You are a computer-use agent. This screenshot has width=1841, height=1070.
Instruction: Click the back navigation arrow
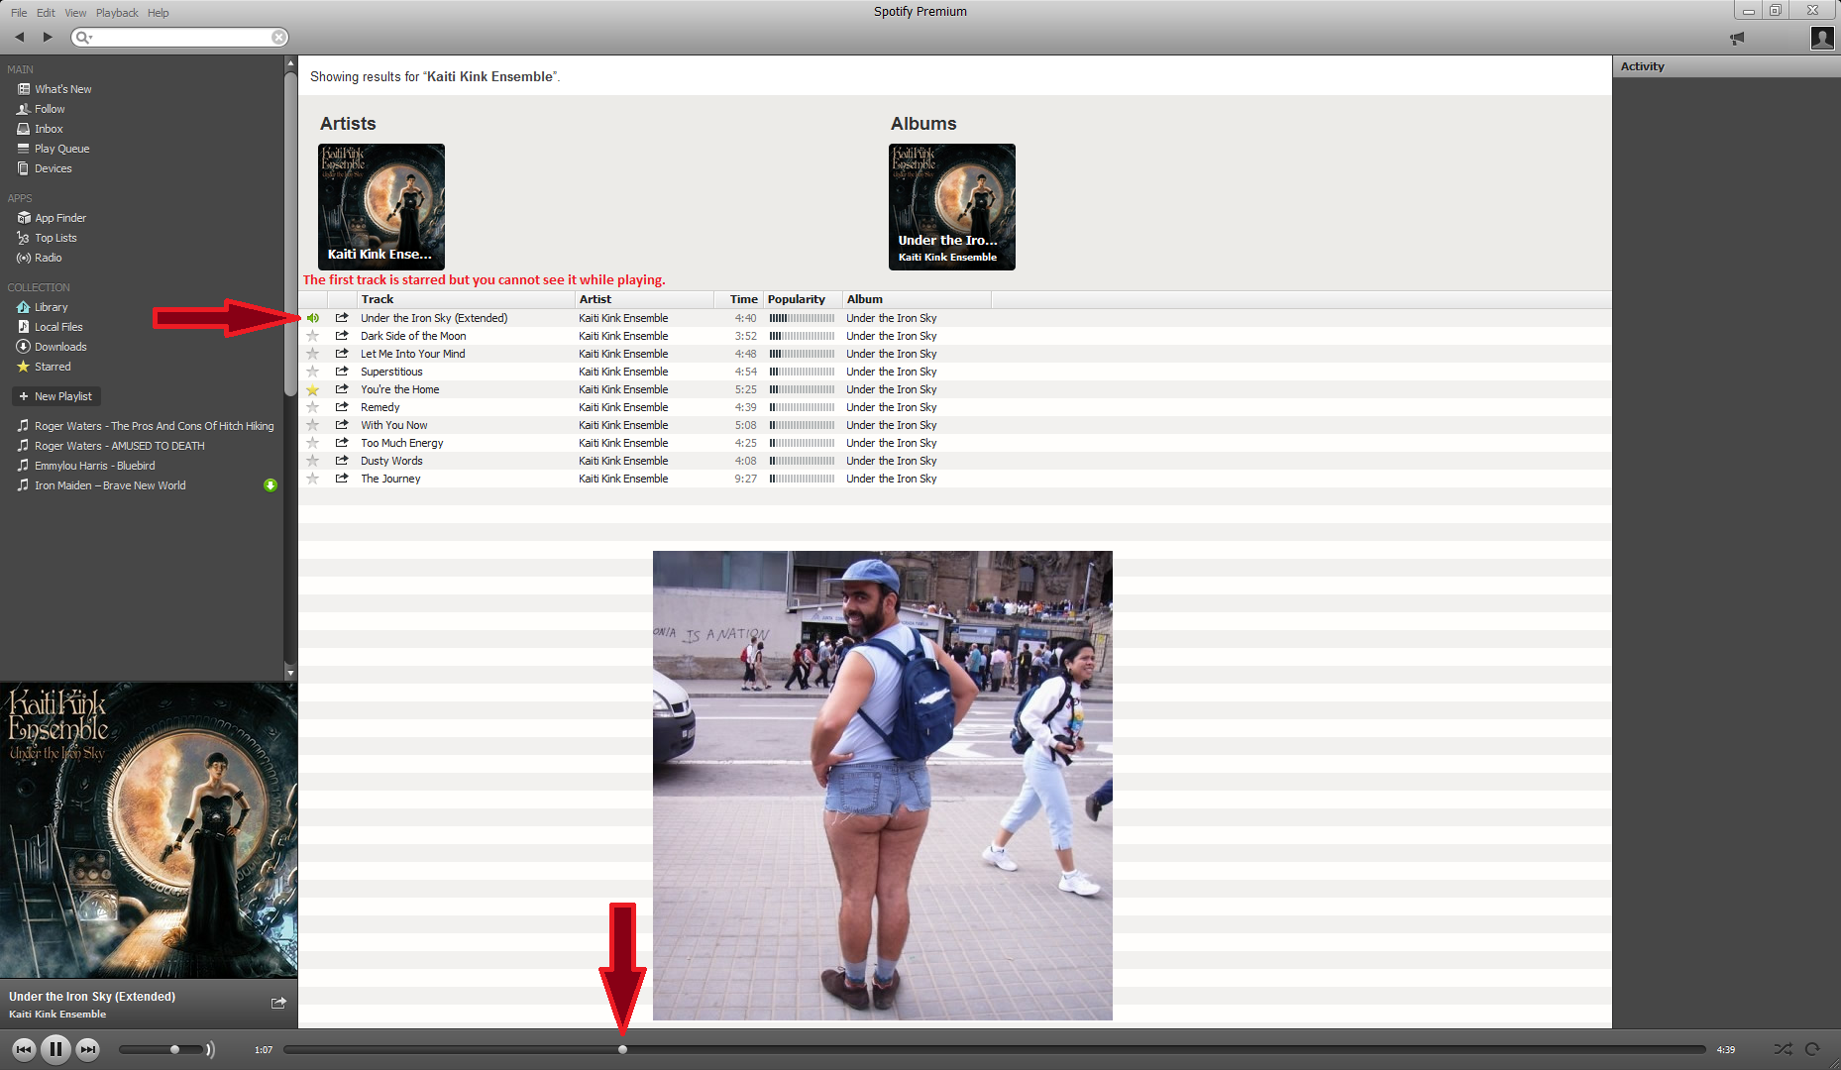tap(19, 37)
